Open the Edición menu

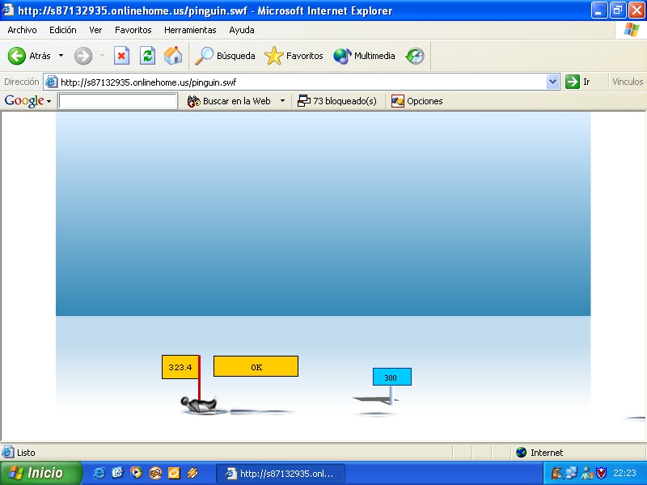(x=63, y=30)
